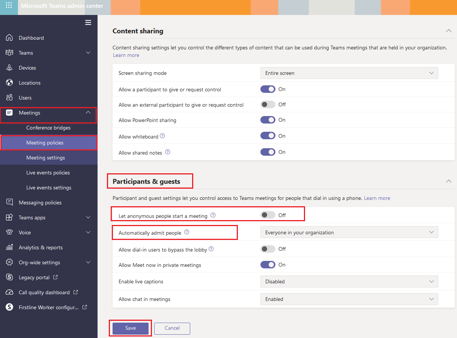Viewport: 457px width, 338px height.
Task: Expand the Org-wide settings menu chevron
Action: (88, 262)
